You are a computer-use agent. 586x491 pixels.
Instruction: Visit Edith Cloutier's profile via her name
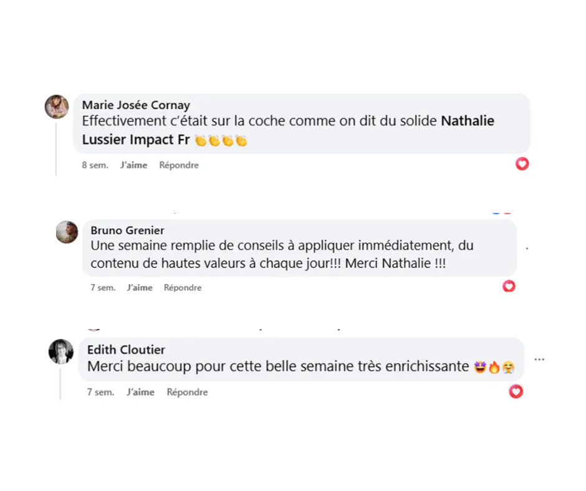tap(126, 350)
